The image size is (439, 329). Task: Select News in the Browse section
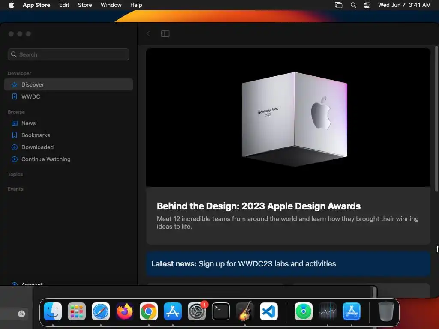[x=68, y=123]
